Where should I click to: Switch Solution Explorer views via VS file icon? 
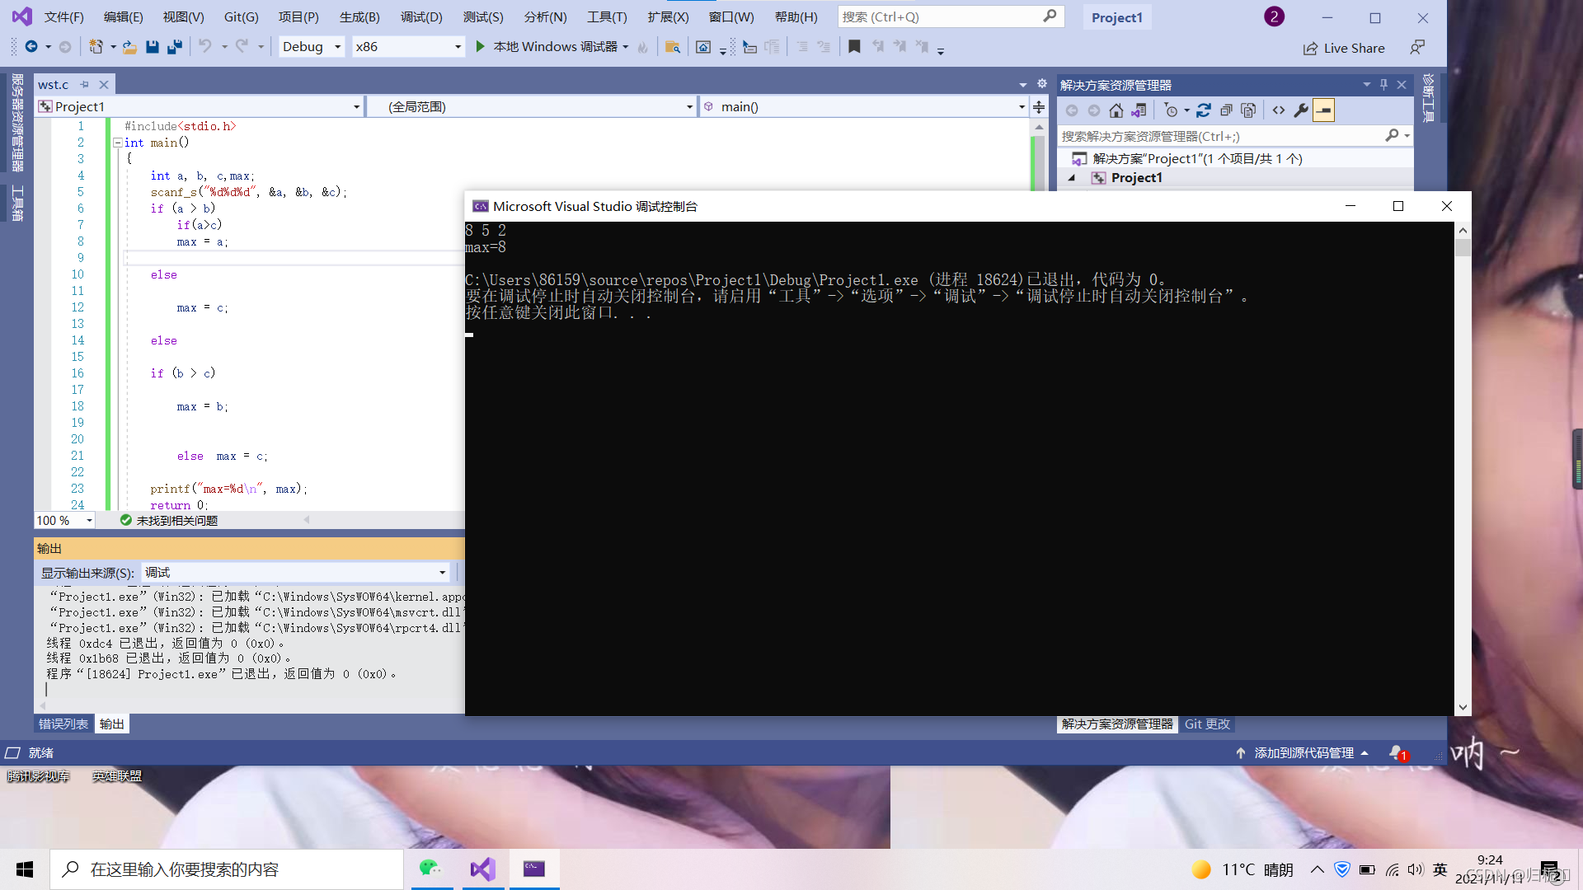[1139, 110]
